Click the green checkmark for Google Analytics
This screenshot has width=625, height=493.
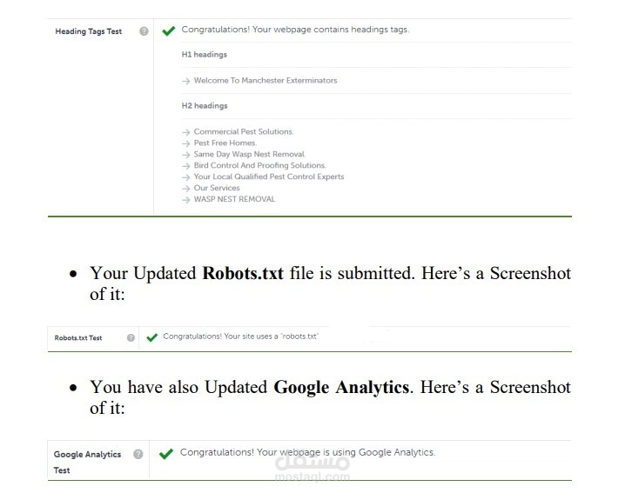click(166, 454)
